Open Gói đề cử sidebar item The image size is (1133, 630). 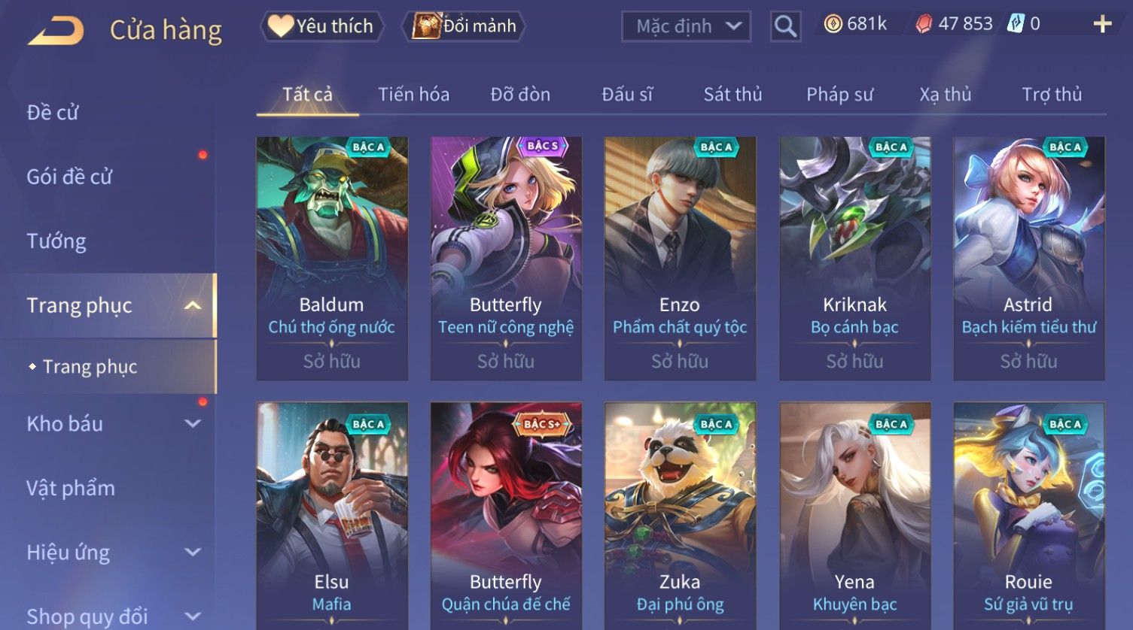coord(69,177)
